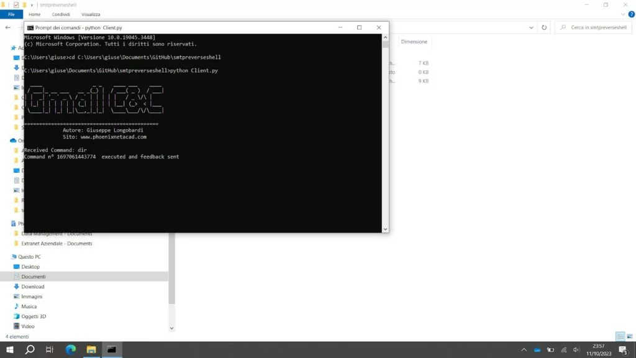The image size is (636, 358).
Task: Click the Explorer refresh button
Action: coord(544,27)
